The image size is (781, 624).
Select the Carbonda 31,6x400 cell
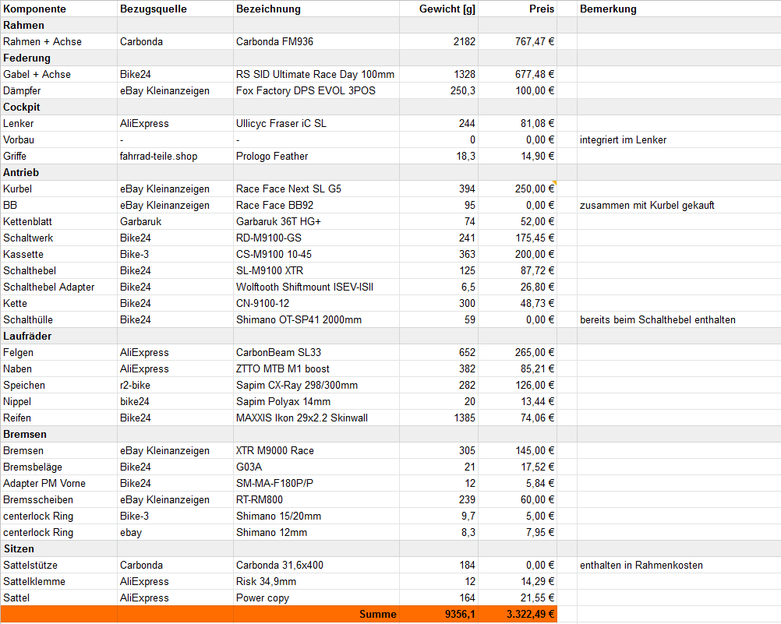(x=316, y=566)
